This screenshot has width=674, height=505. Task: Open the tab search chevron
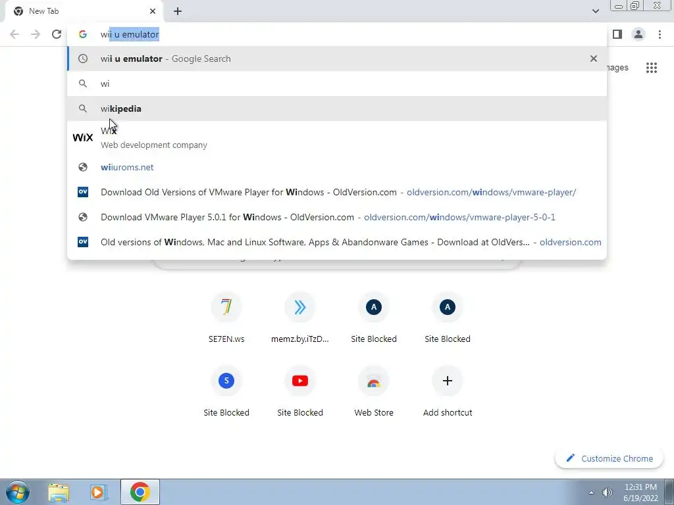pyautogui.click(x=595, y=11)
